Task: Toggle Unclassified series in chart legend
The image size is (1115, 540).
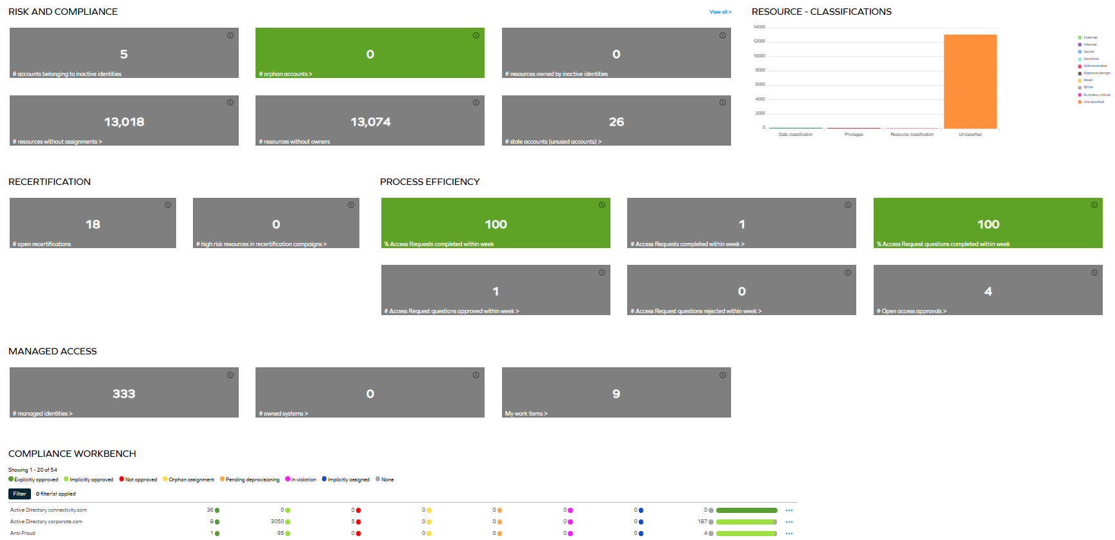Action: (1093, 102)
